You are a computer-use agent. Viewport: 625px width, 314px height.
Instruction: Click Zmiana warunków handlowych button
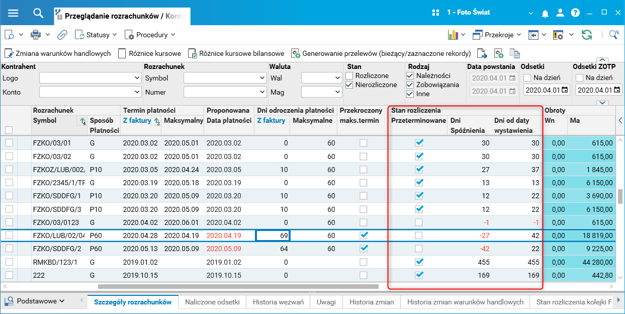click(58, 53)
